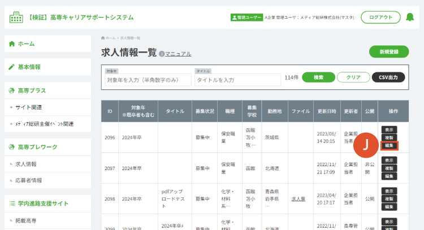Click the 求人情報一覧 page heading
The image size is (424, 230).
point(129,53)
